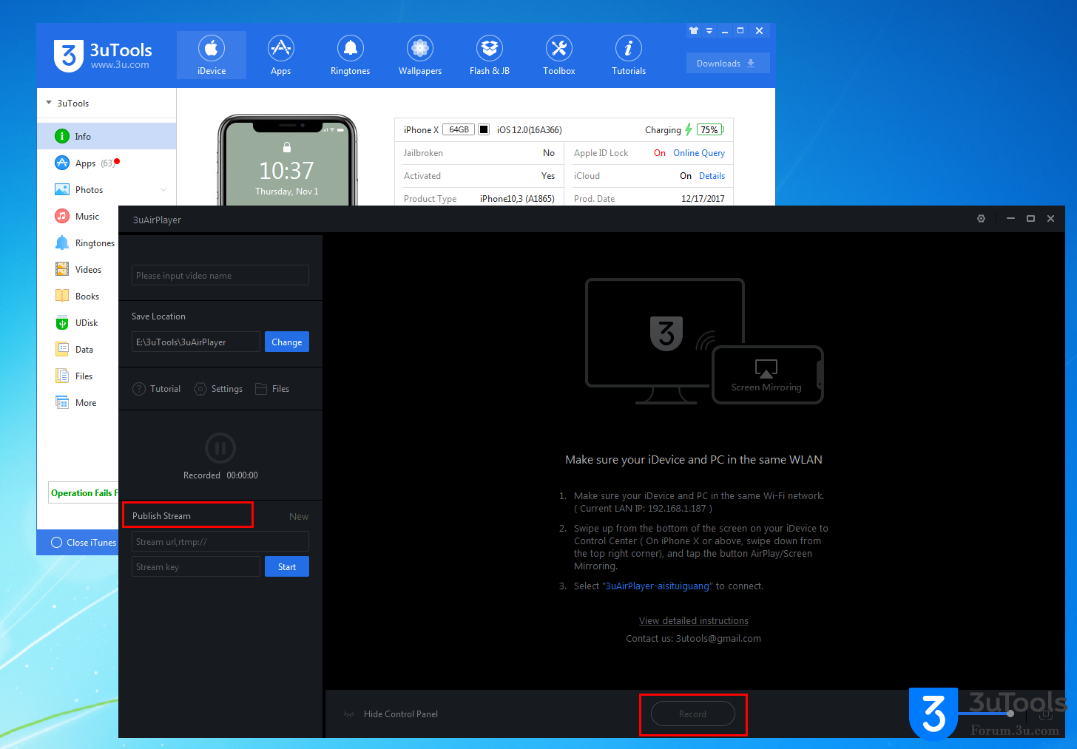The image size is (1077, 749).
Task: Click the More icon in sidebar
Action: (62, 402)
